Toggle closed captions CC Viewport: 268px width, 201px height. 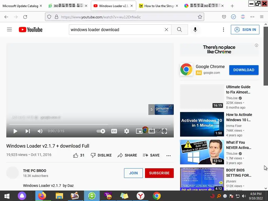point(114,131)
